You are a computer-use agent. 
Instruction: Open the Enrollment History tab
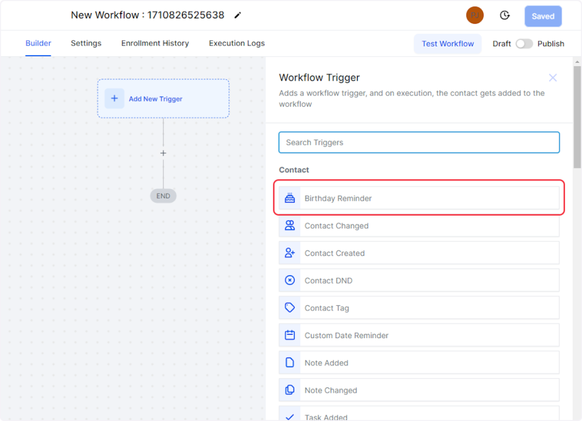click(155, 43)
